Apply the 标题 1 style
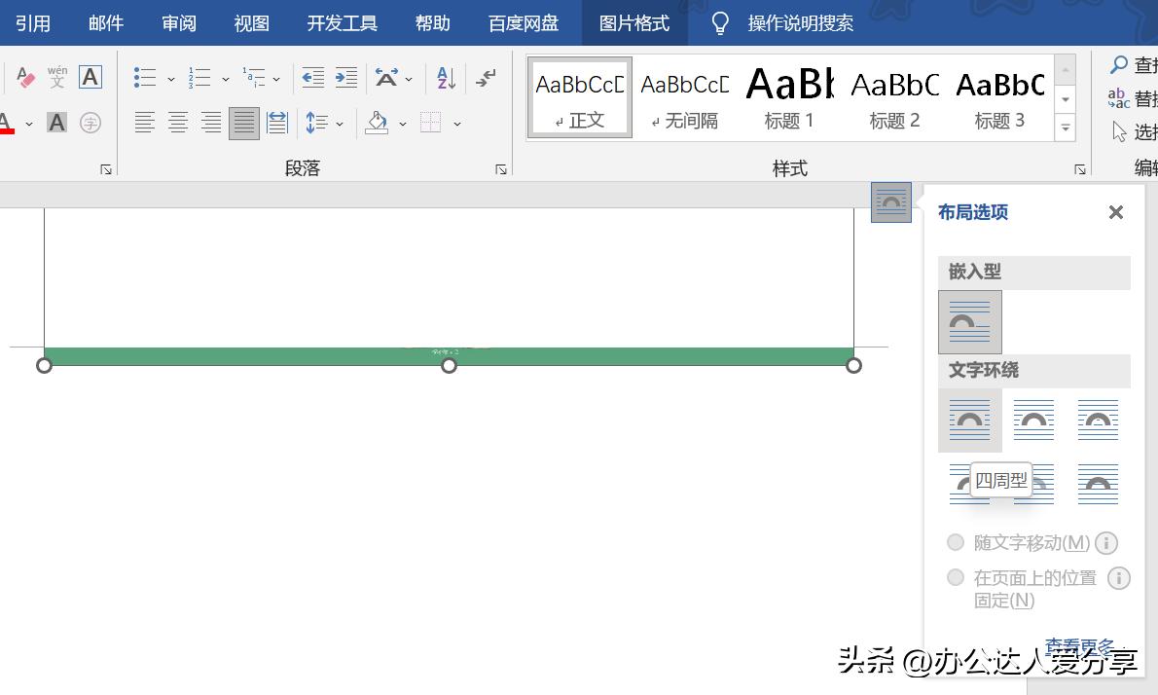The image size is (1158, 695). (789, 95)
